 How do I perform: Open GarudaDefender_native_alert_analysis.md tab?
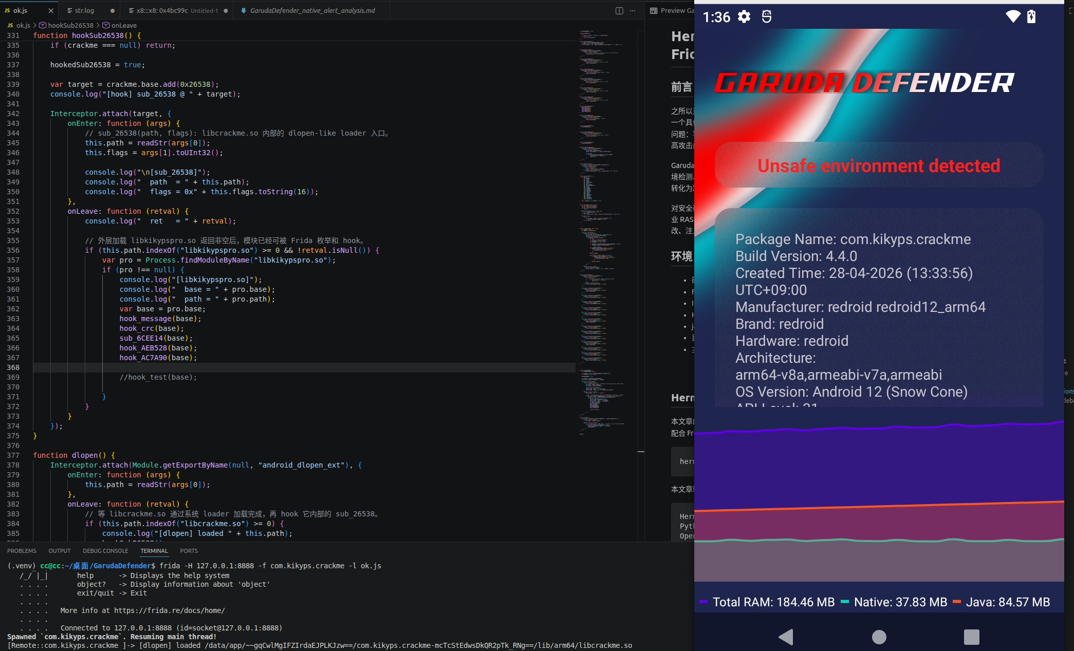coord(312,10)
